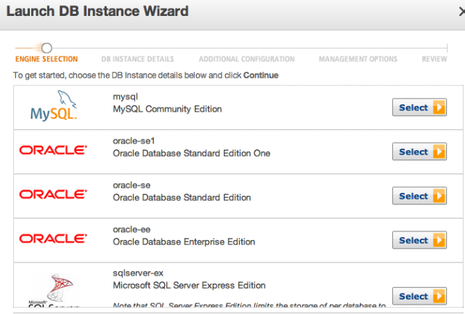The image size is (465, 314).
Task: Select Microsoft SQL Server Express Edition
Action: click(x=419, y=296)
